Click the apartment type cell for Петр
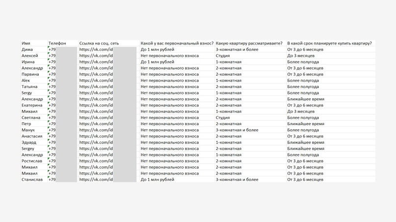Viewport: 396px width, 222px height. tap(229, 124)
